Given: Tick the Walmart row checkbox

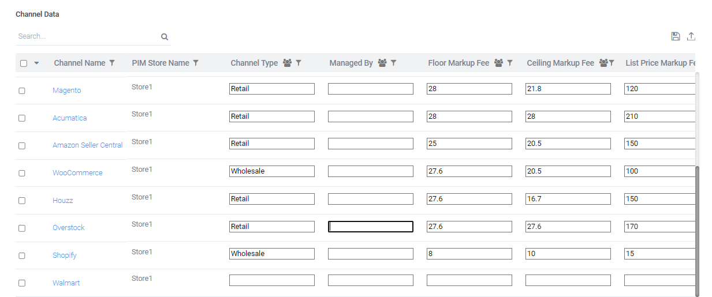Looking at the screenshot, I should 22,283.
